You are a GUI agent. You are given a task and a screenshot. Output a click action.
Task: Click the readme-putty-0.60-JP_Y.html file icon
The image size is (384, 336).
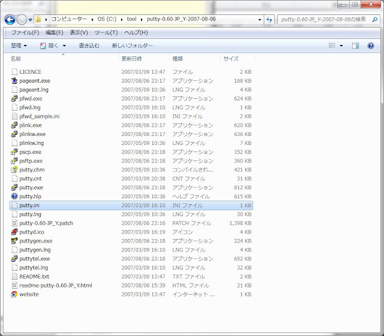point(14,285)
